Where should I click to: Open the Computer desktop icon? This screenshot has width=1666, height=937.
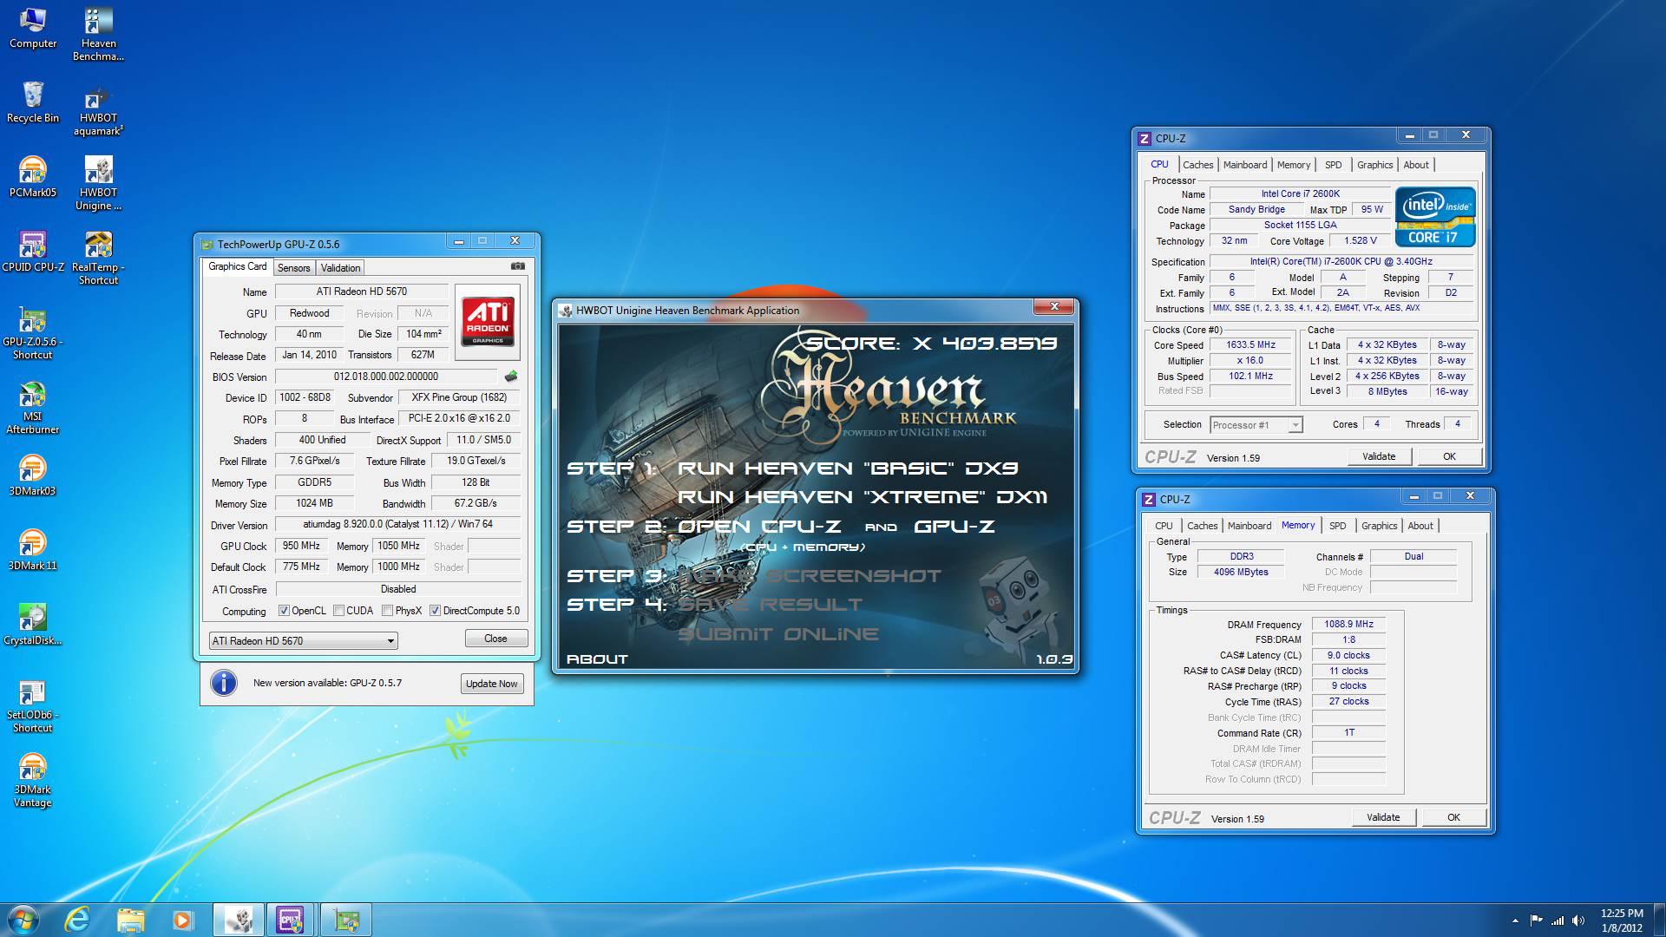32,28
